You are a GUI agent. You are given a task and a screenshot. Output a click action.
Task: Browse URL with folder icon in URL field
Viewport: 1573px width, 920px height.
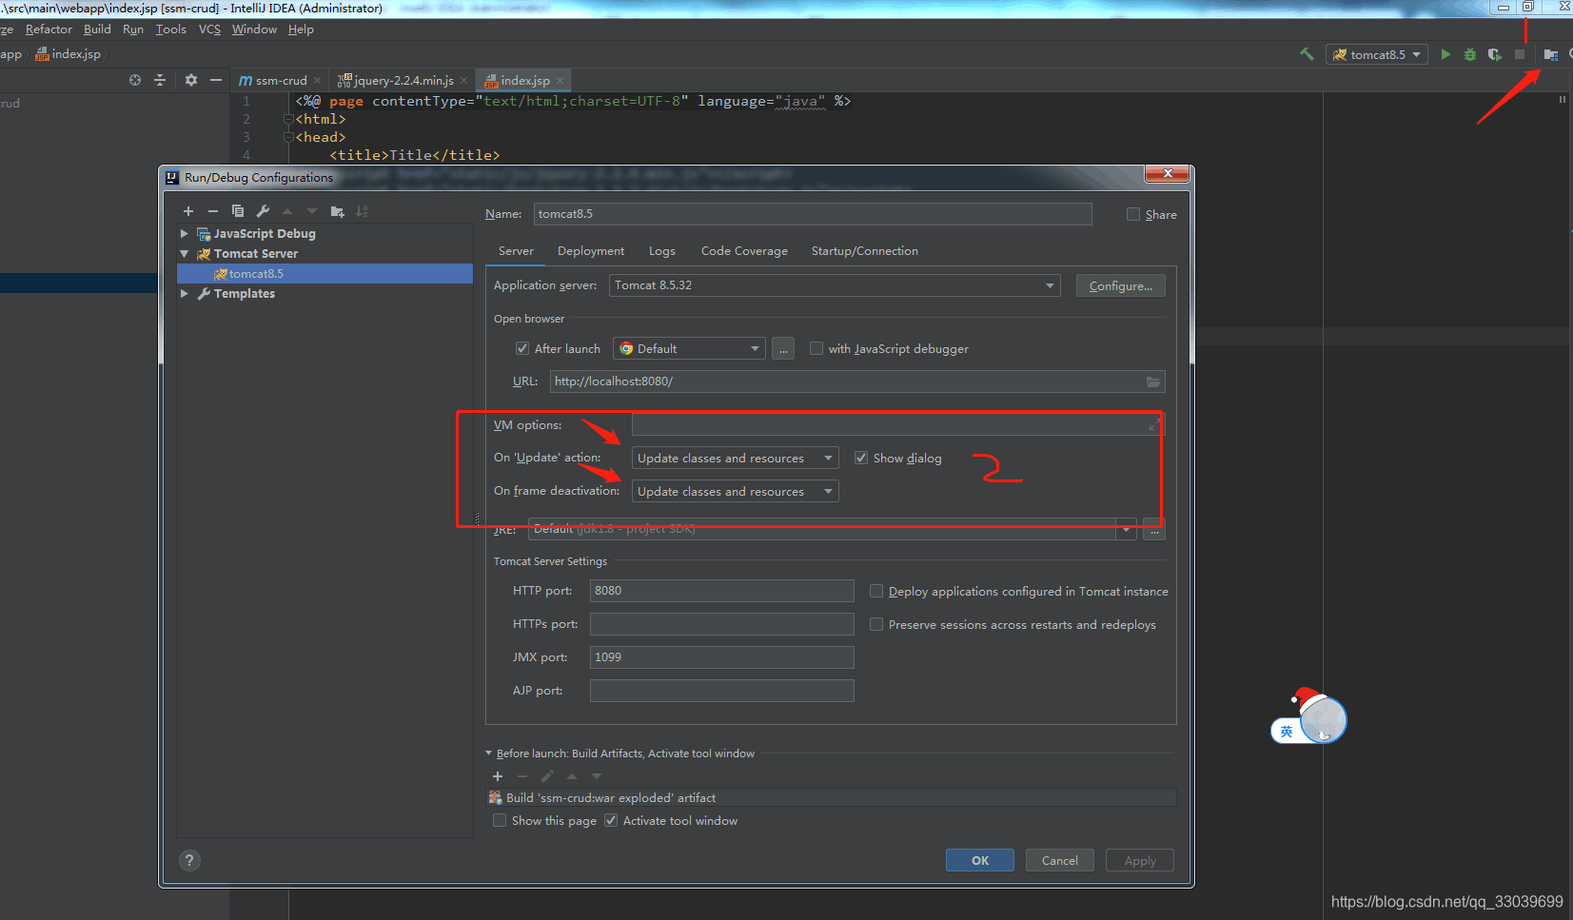[1153, 382]
